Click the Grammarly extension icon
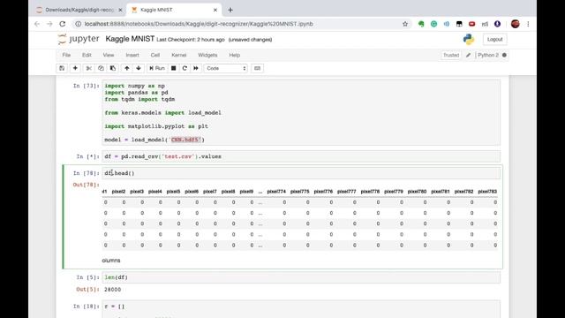 click(x=433, y=24)
